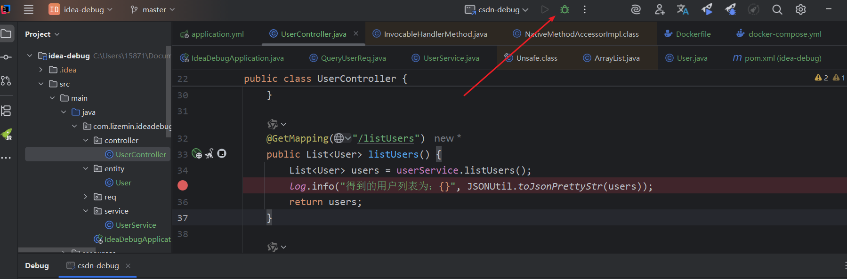Open IDE settings gear icon
847x279 pixels.
(800, 9)
